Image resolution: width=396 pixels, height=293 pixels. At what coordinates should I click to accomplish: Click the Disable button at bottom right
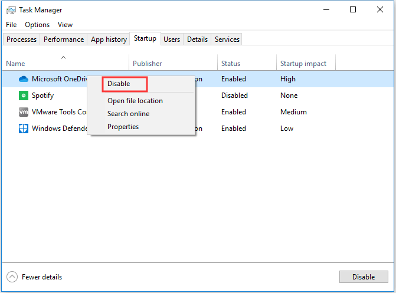click(x=364, y=277)
